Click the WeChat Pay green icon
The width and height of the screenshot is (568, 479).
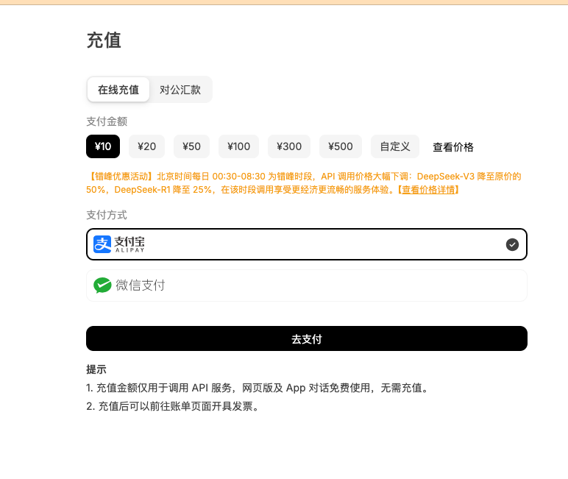pyautogui.click(x=102, y=285)
